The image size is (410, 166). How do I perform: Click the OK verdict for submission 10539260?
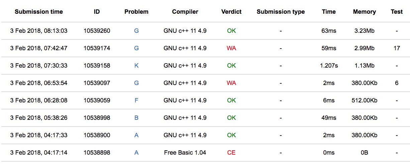click(231, 31)
